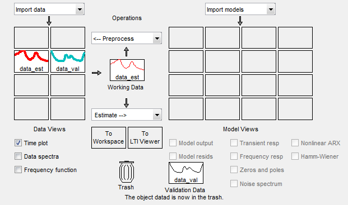Check the Model output checkbox
Viewport: 348px width, 205px height.
point(173,143)
